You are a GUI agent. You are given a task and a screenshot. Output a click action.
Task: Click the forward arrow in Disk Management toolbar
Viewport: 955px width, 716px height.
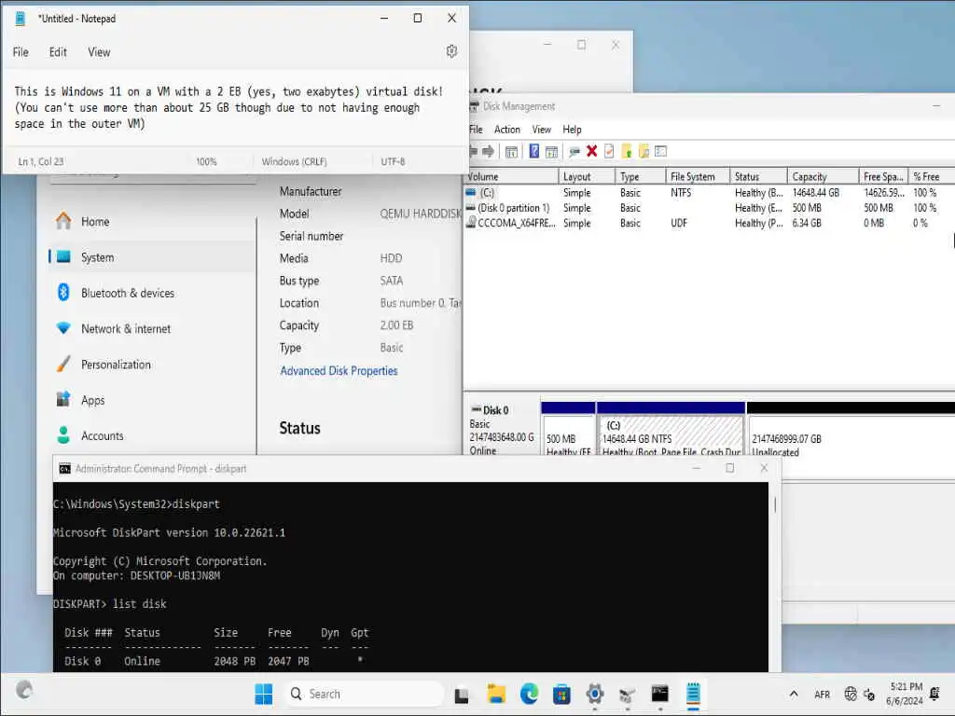coord(488,151)
